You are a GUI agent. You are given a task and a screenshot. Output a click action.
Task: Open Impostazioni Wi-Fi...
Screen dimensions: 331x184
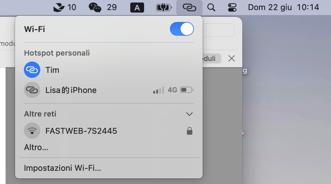[x=63, y=168]
